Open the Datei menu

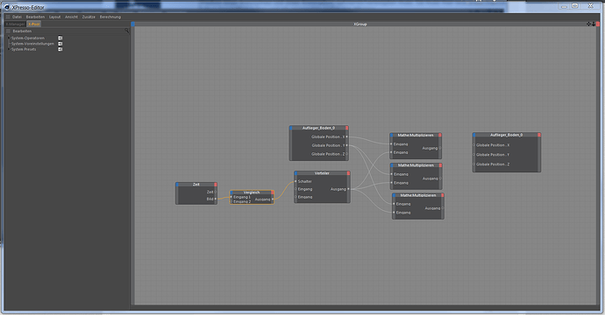(17, 17)
